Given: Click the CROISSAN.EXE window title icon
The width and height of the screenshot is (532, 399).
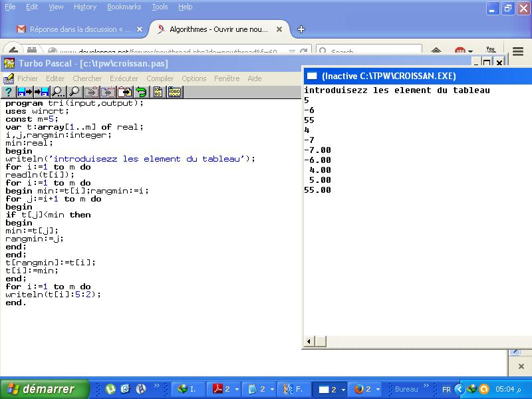Looking at the screenshot, I should 311,76.
